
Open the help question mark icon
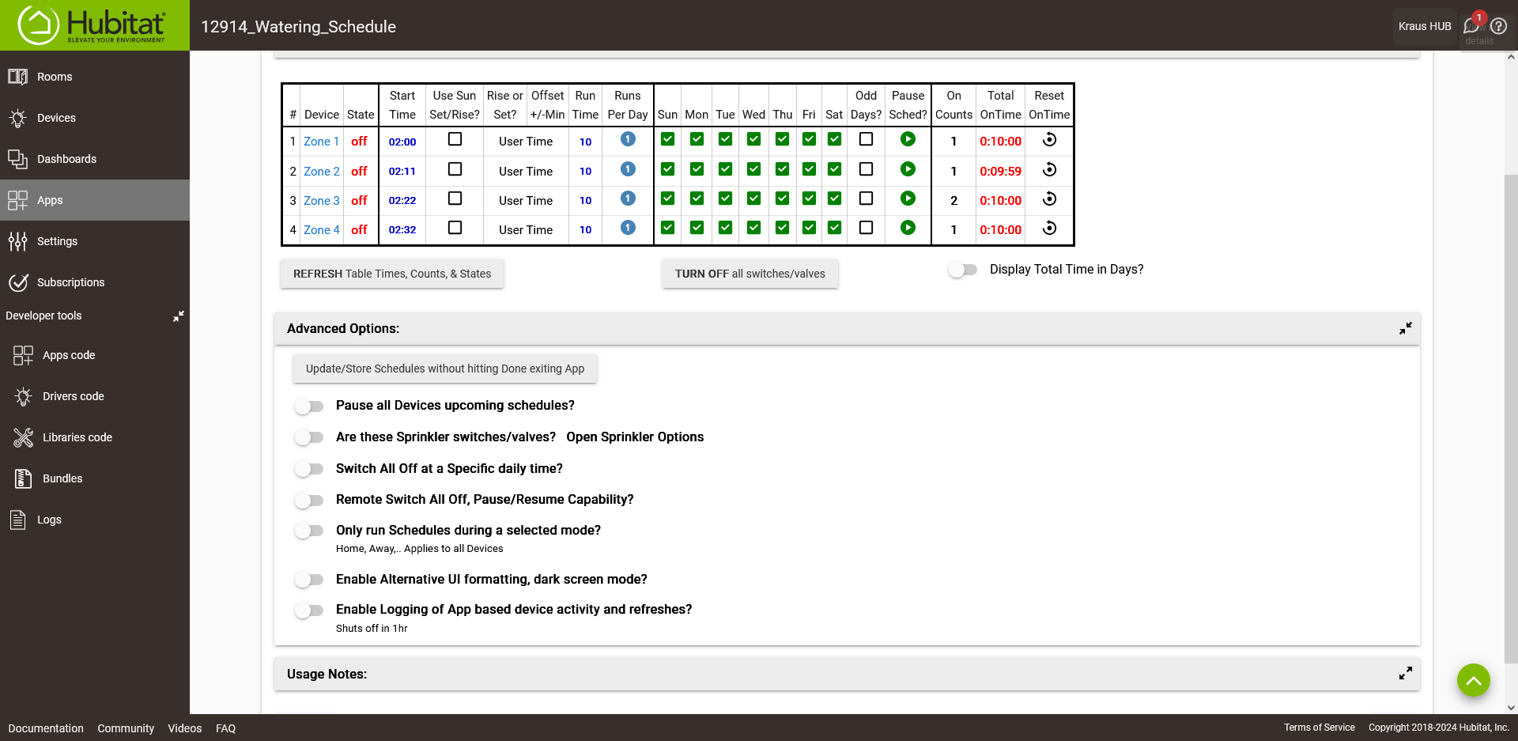click(x=1498, y=26)
